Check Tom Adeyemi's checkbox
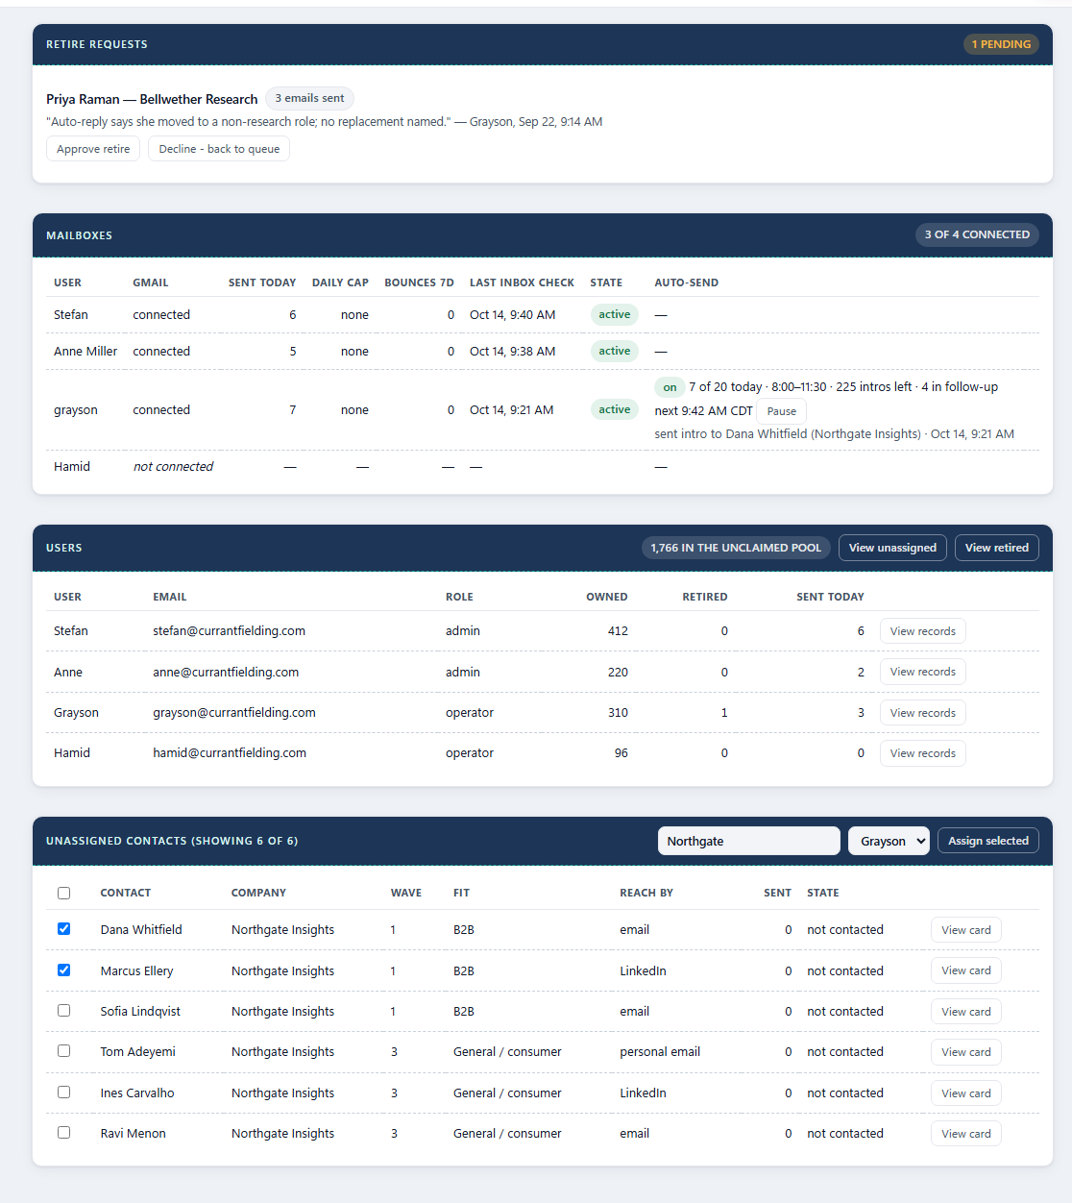Viewport: 1072px width, 1203px height. coord(63,1051)
